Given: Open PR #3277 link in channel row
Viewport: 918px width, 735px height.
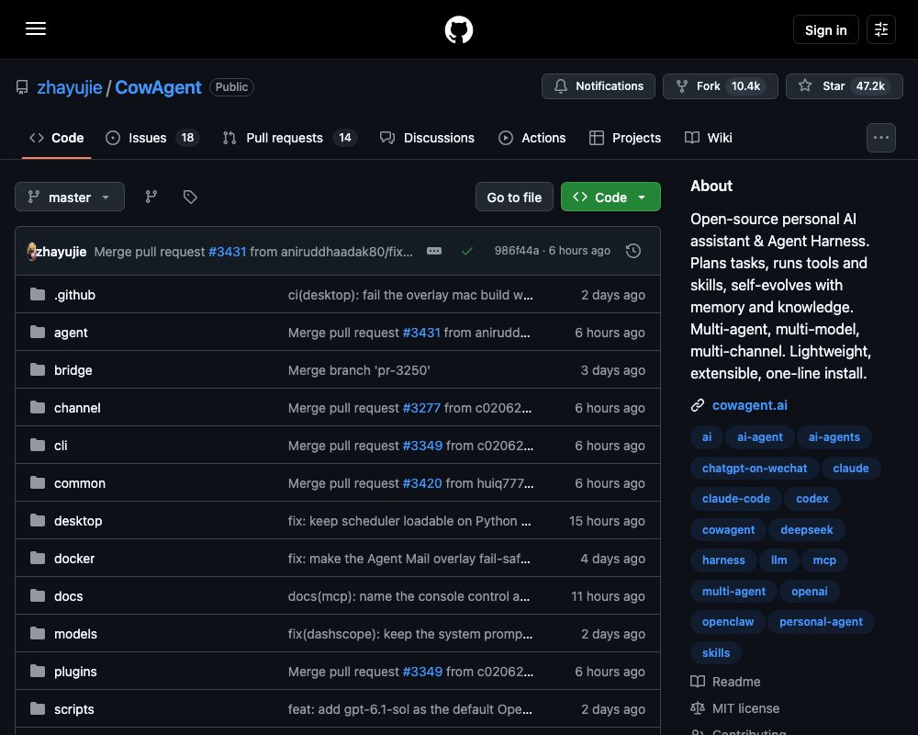Looking at the screenshot, I should click(x=421, y=408).
